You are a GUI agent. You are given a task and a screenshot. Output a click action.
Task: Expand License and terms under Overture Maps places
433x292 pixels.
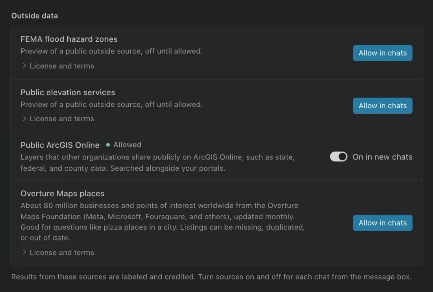(58, 253)
